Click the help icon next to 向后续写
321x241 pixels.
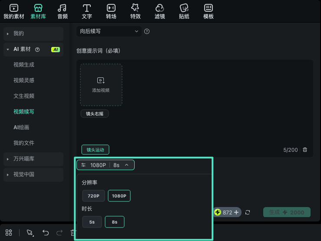click(x=147, y=31)
